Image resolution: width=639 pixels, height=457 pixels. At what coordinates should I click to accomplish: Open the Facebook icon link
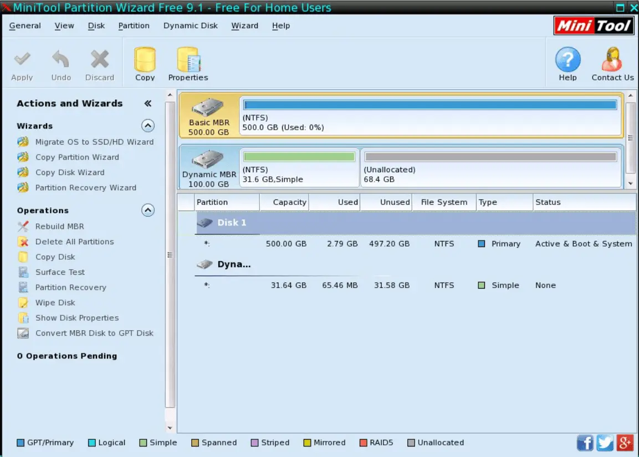(x=585, y=443)
